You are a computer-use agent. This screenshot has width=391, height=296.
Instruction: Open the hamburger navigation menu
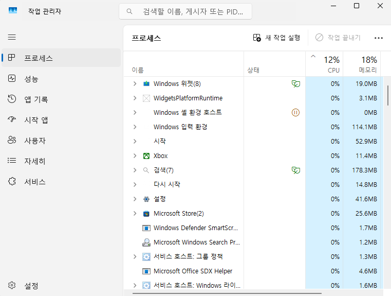(x=12, y=37)
